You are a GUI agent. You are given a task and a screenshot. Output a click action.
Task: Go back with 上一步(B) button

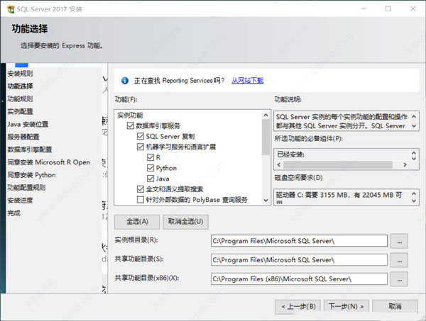(297, 307)
